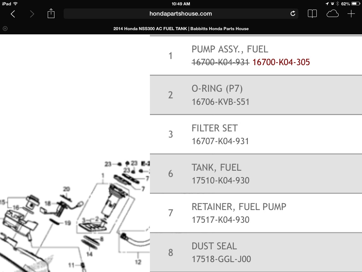Click PUMP ASSY., FUEL part name
The width and height of the screenshot is (362, 272).
[230, 49]
